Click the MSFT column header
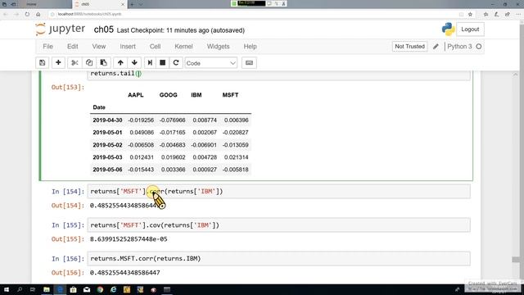This screenshot has width=524, height=295. (230, 95)
